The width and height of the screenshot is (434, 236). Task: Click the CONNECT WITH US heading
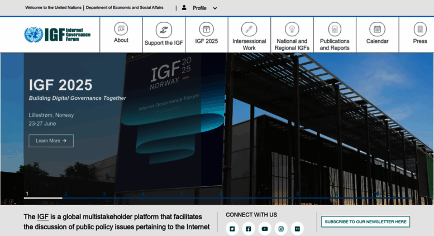coord(251,215)
